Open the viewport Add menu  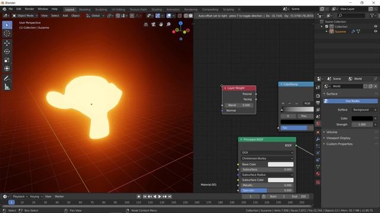[65, 16]
